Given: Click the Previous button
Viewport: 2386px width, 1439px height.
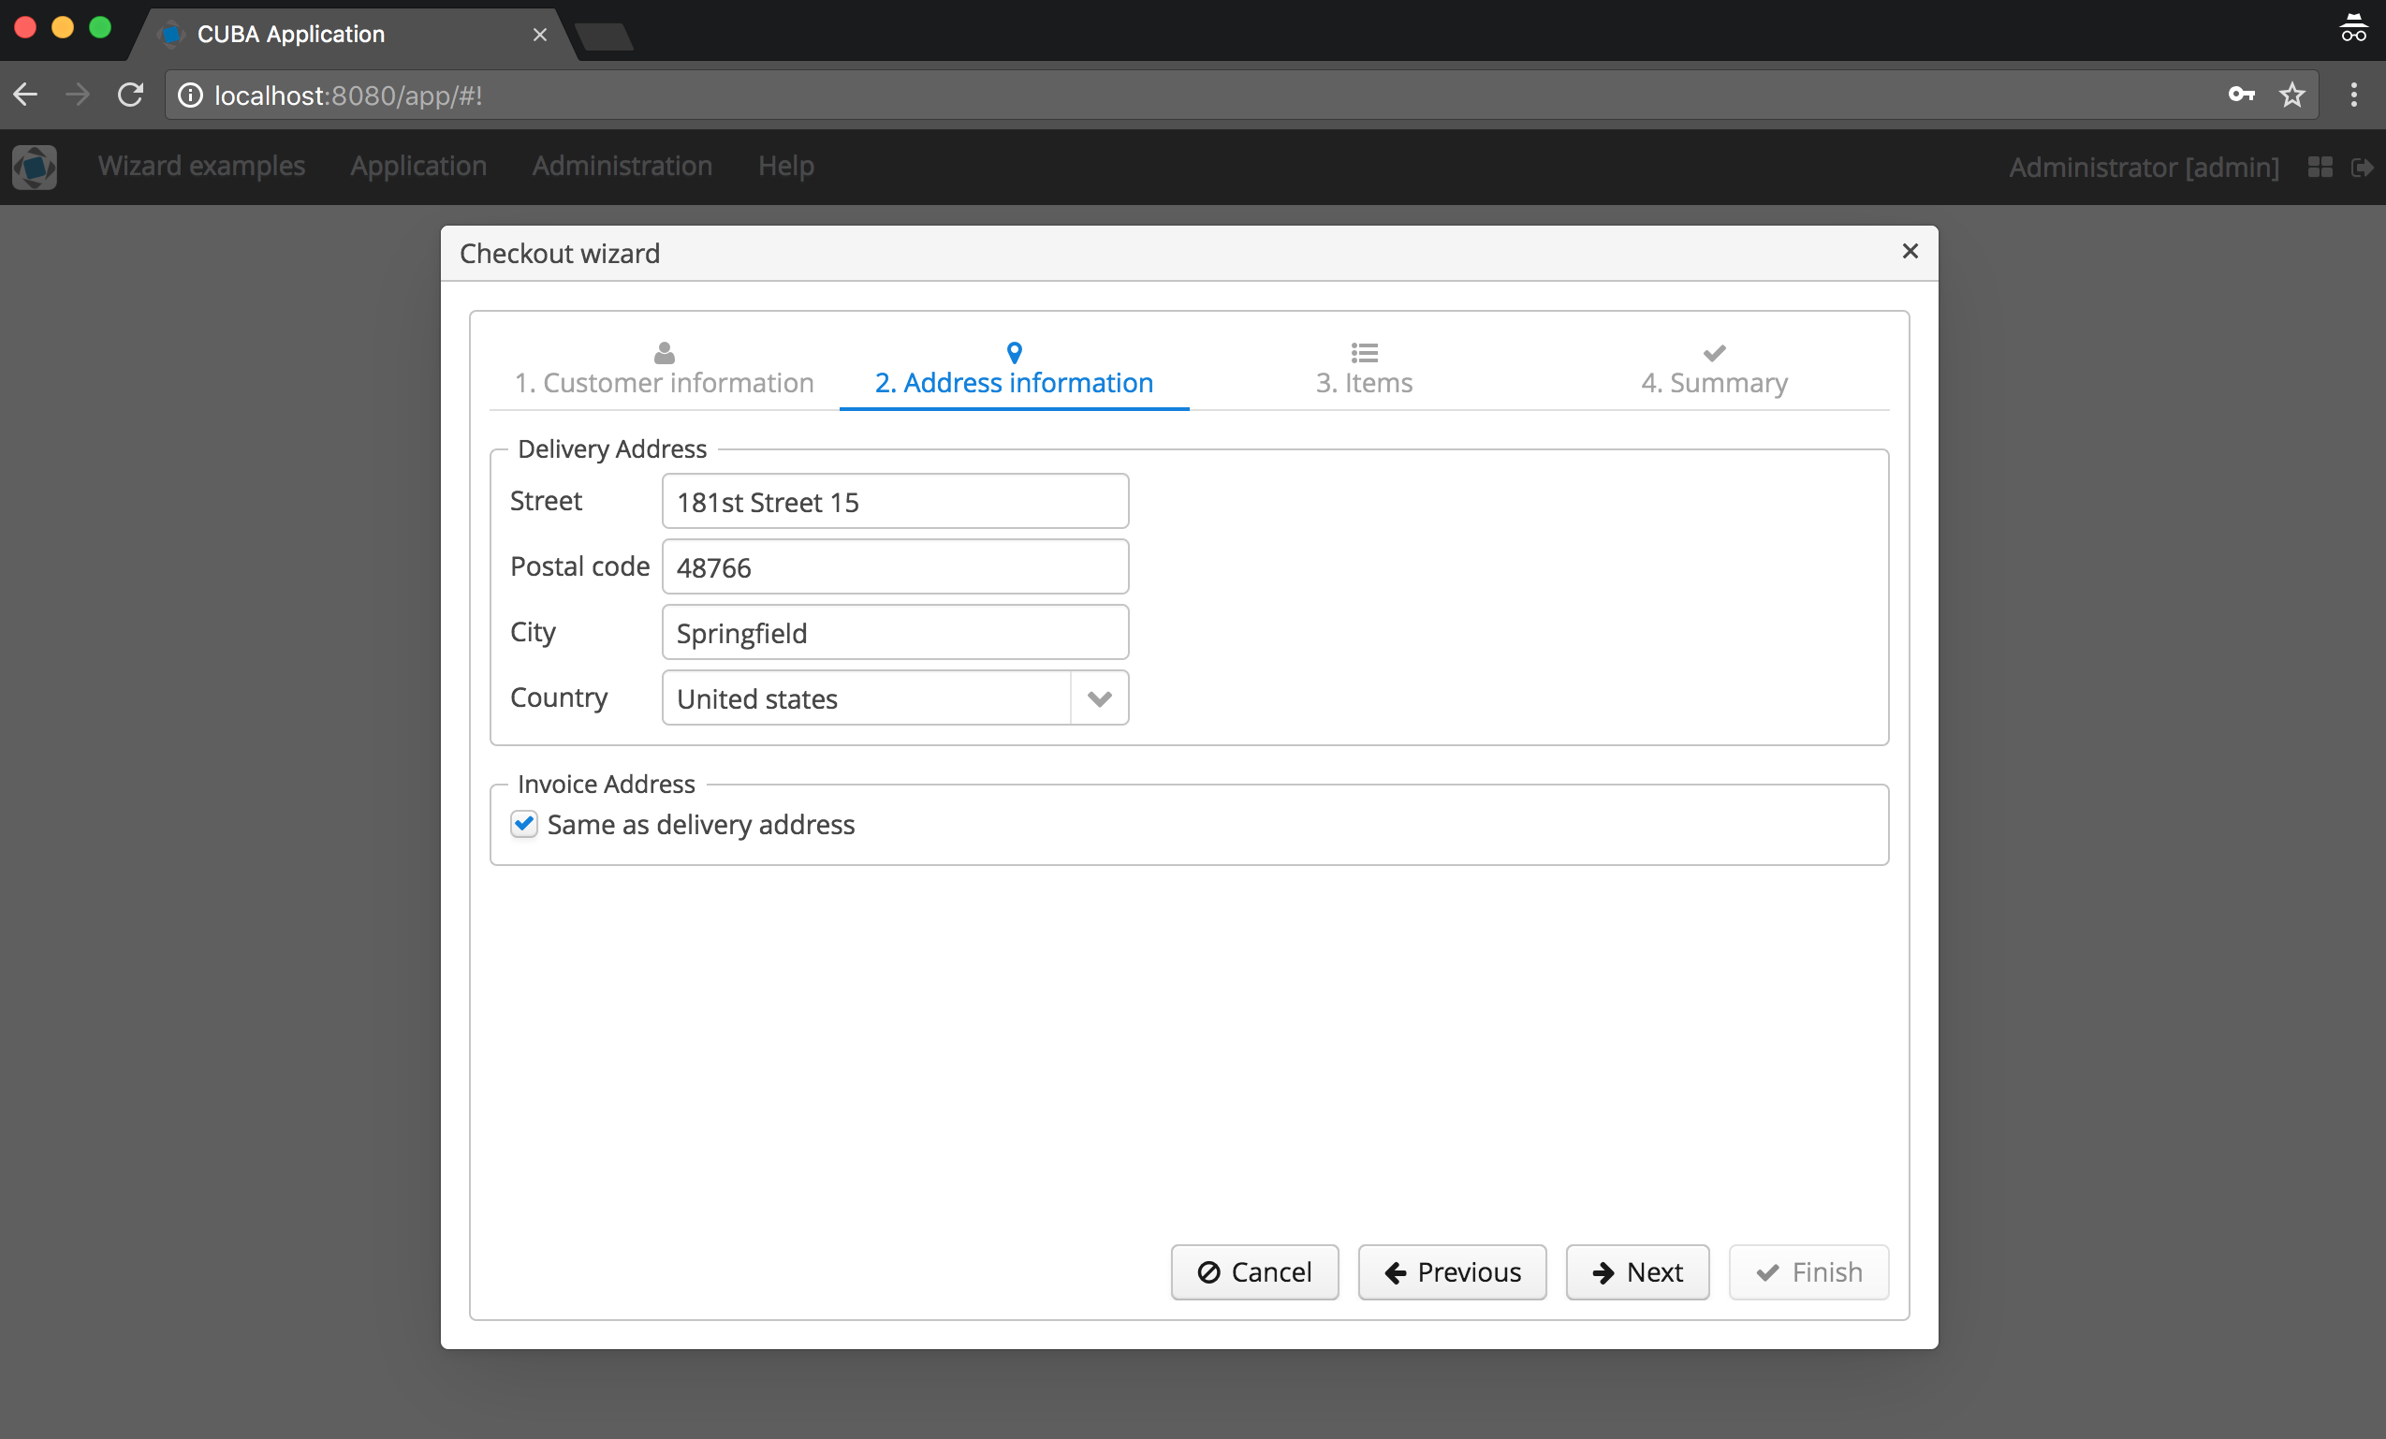Looking at the screenshot, I should click(x=1452, y=1271).
